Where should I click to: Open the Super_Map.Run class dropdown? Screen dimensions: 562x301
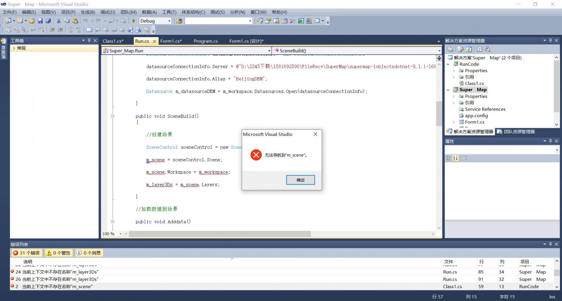click(x=269, y=51)
